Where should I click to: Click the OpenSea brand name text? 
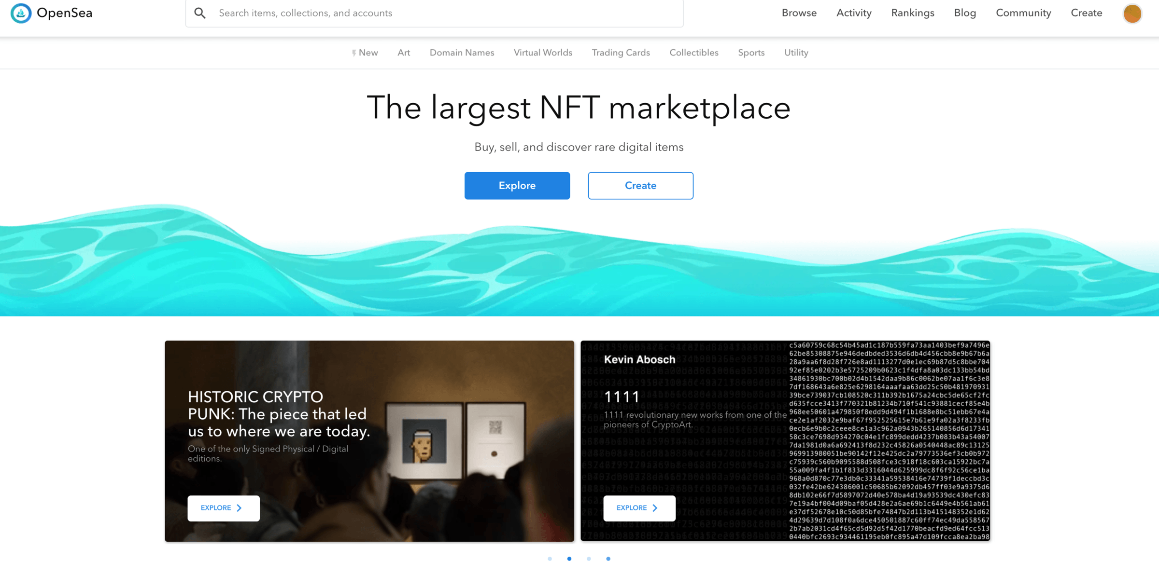64,13
